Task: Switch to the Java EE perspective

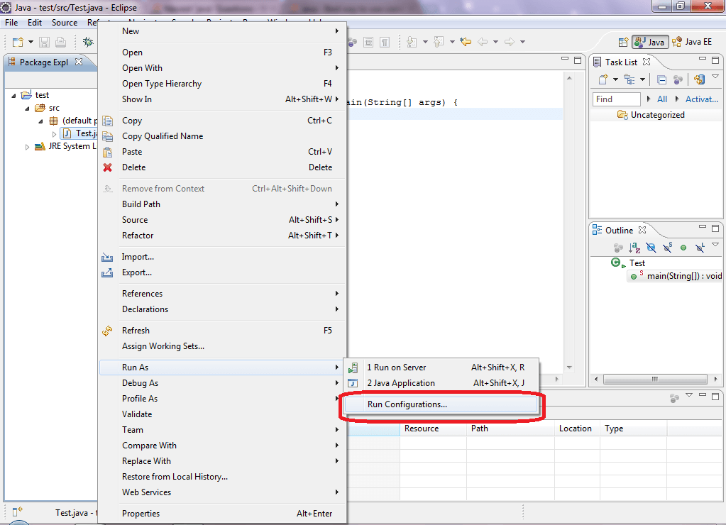Action: [692, 43]
